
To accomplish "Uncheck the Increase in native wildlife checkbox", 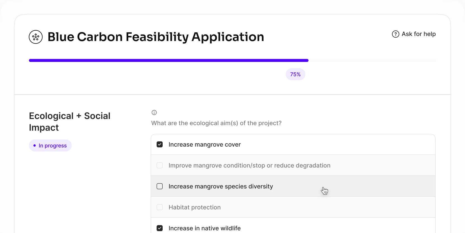I will pyautogui.click(x=160, y=228).
